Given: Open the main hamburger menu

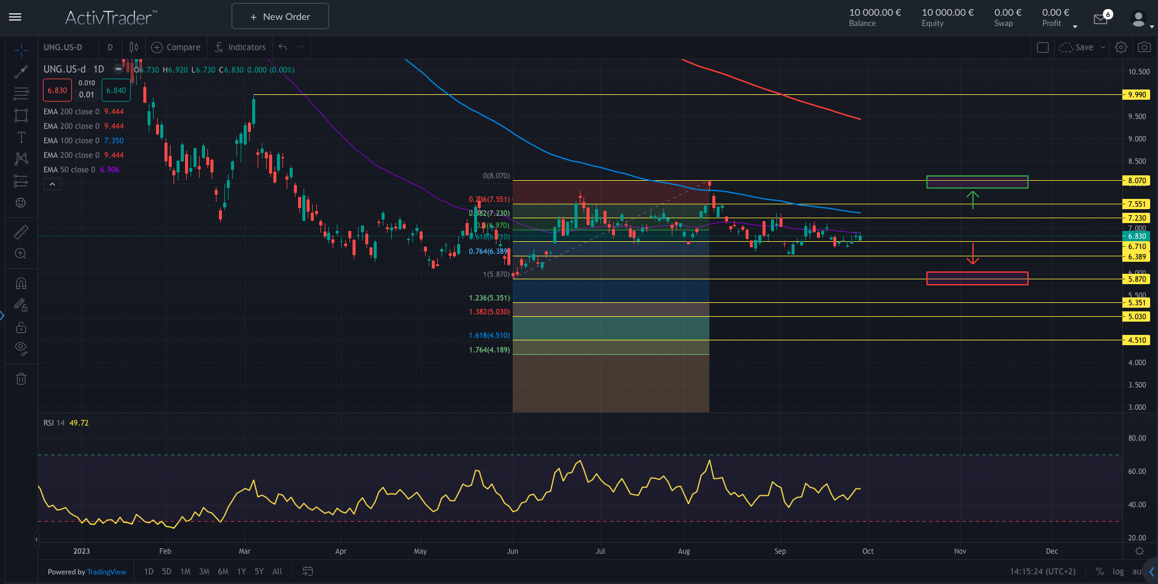Looking at the screenshot, I should coord(16,17).
